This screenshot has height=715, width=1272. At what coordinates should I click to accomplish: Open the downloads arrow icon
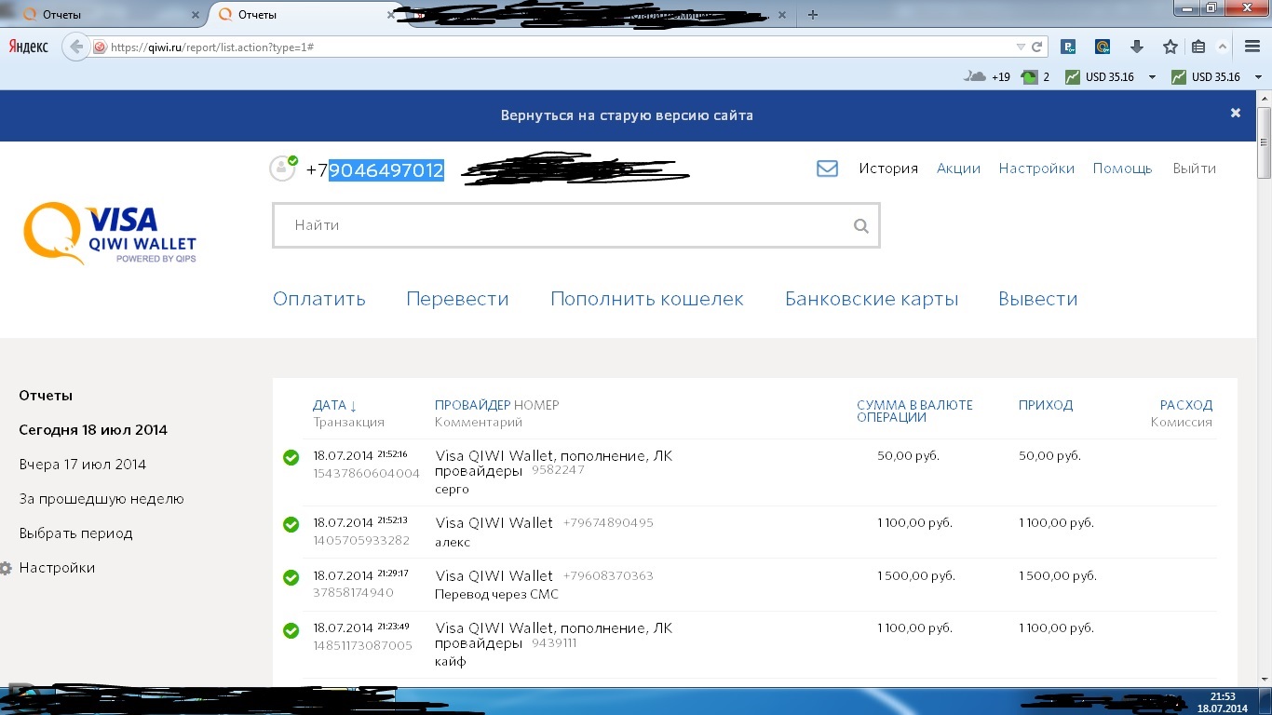click(x=1136, y=47)
